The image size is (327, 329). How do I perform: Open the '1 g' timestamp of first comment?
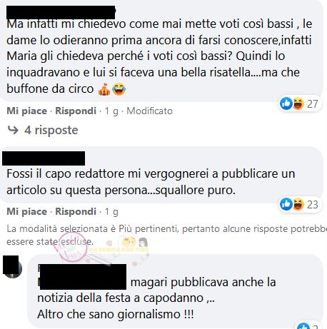point(111,111)
